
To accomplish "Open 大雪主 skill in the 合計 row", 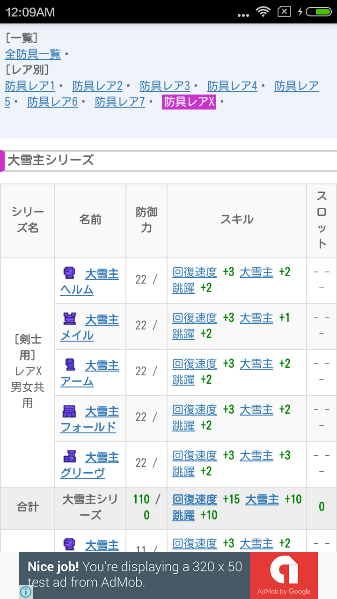I will click(262, 499).
